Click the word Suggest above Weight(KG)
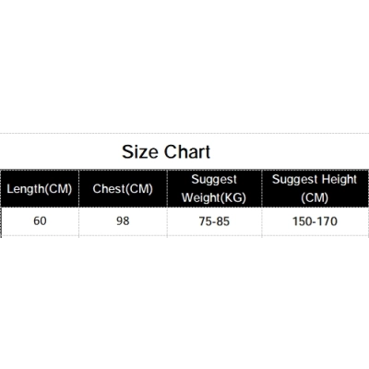The image size is (369, 369). 214,179
